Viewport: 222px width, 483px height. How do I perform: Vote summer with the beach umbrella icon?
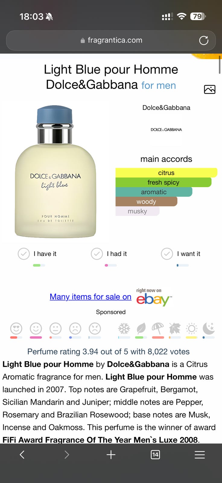(158, 328)
